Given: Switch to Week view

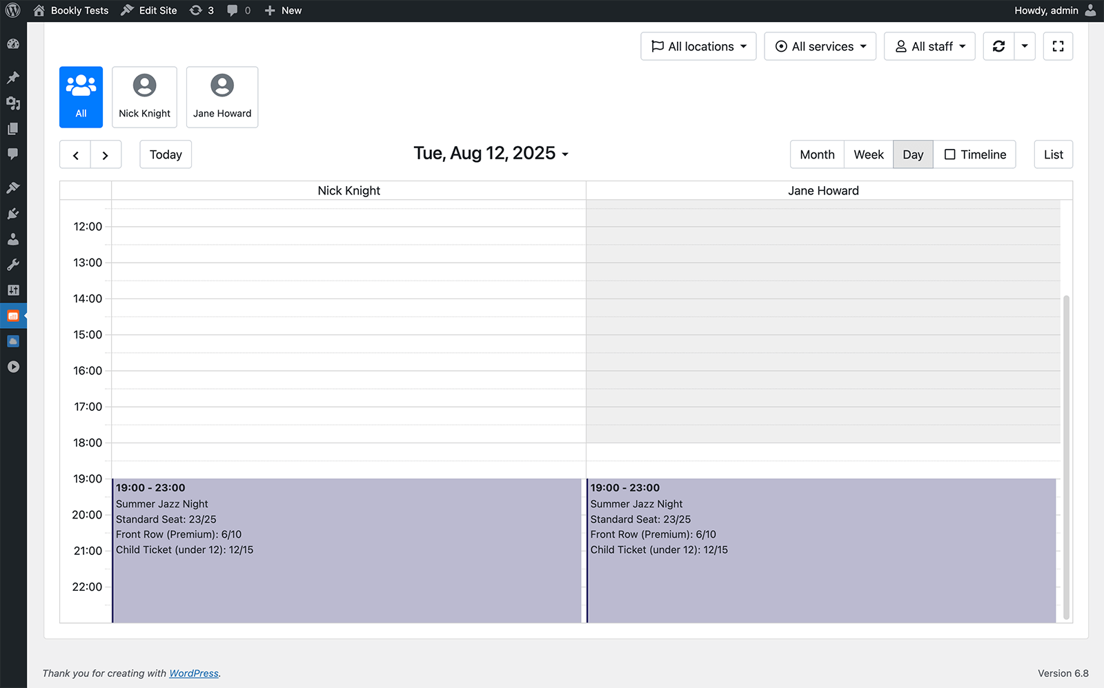Looking at the screenshot, I should (x=869, y=154).
